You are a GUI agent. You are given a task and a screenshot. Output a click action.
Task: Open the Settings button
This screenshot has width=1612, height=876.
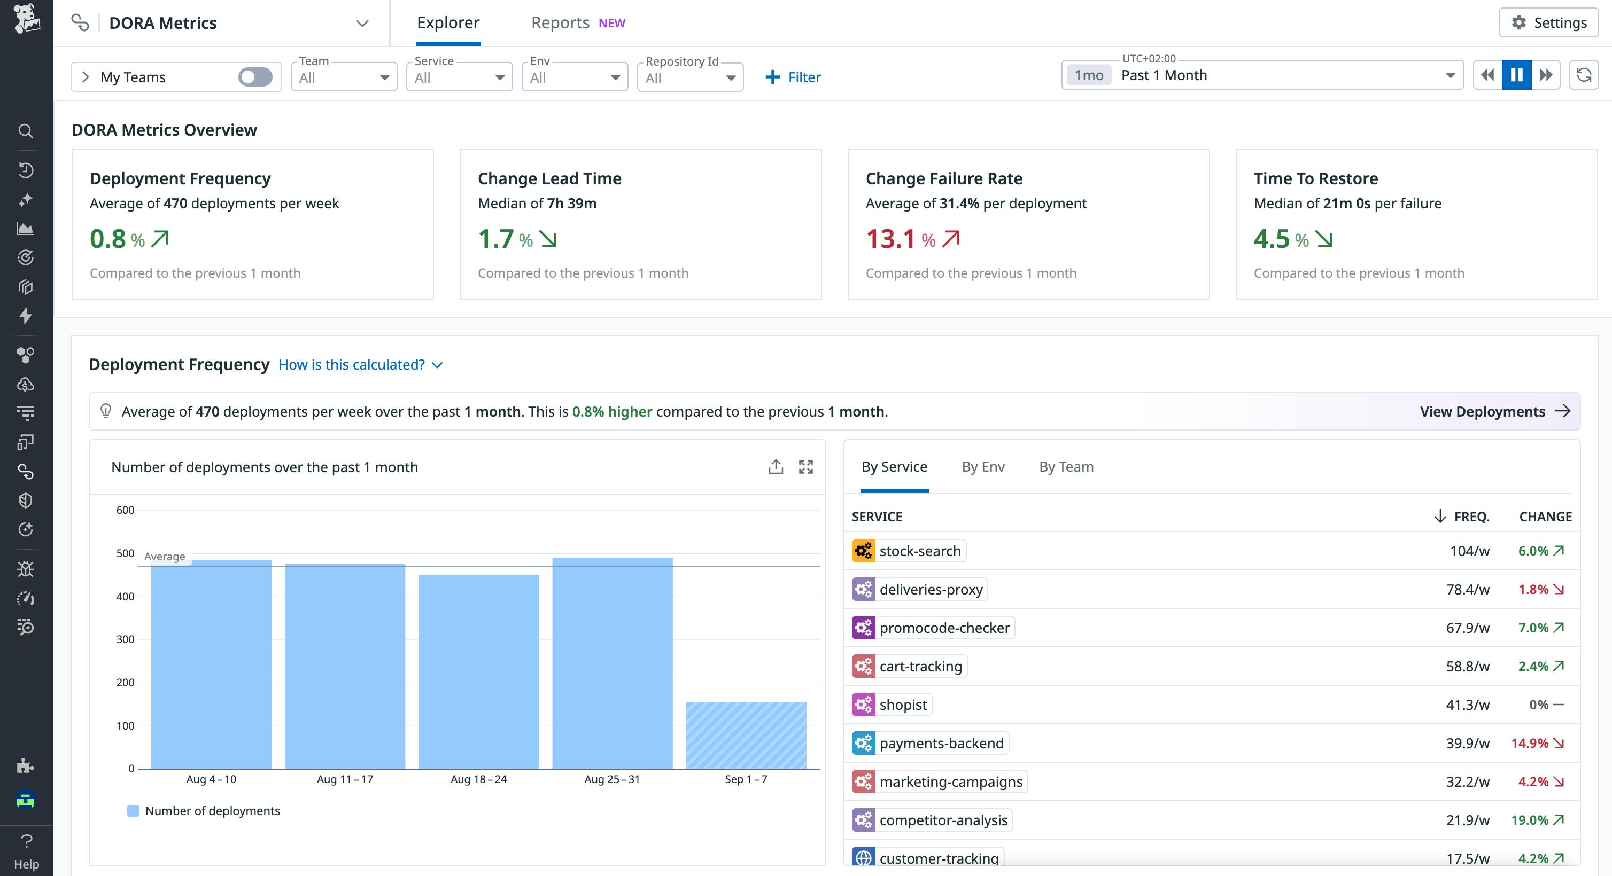pyautogui.click(x=1548, y=22)
